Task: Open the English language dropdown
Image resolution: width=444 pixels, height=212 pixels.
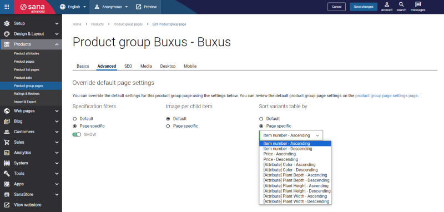Action: pos(73,7)
